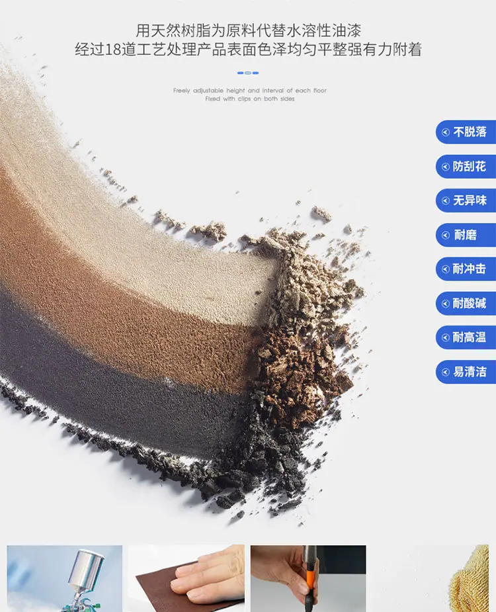Click the arrow icon beside 耐高温

tap(445, 337)
